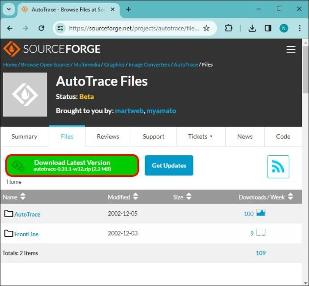Image resolution: width=309 pixels, height=286 pixels.
Task: Reload the page with refresh icon
Action: [x=41, y=28]
